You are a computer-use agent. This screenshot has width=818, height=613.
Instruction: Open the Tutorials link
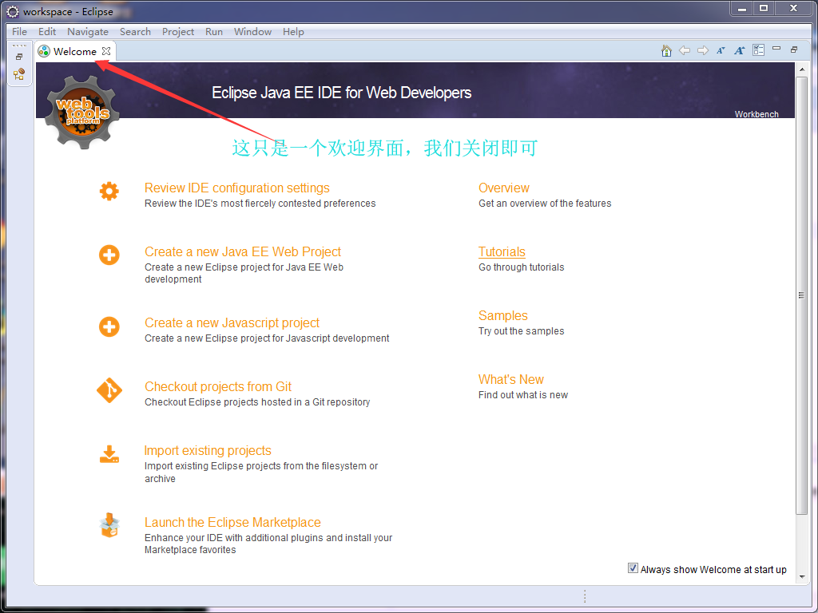(x=502, y=251)
